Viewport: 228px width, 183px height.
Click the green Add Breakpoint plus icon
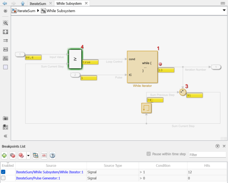4,155
